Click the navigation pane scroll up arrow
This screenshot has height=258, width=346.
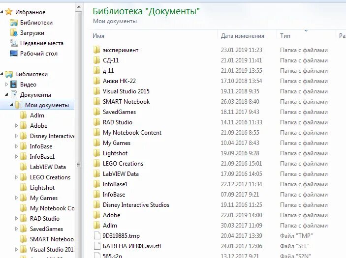coord(79,7)
